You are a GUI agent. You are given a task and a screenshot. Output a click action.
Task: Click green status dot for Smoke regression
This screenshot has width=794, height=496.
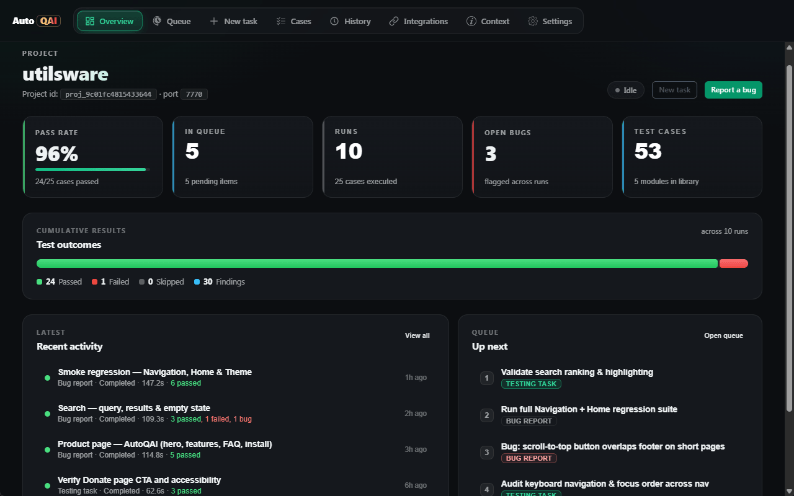click(47, 378)
